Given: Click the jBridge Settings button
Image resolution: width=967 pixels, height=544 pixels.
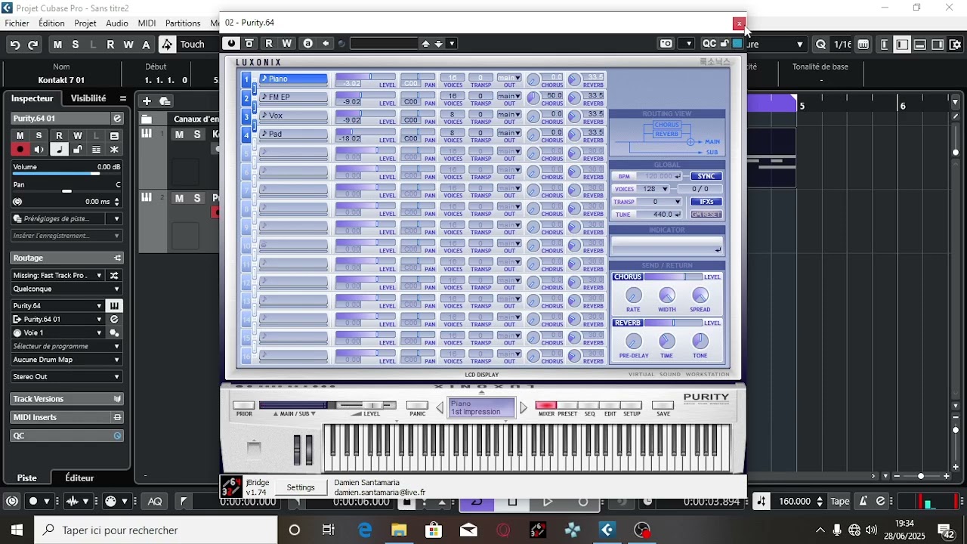Looking at the screenshot, I should (301, 487).
